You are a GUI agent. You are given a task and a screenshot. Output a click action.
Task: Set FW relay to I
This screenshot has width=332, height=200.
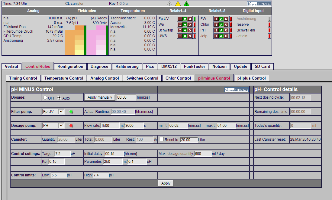(x=216, y=19)
